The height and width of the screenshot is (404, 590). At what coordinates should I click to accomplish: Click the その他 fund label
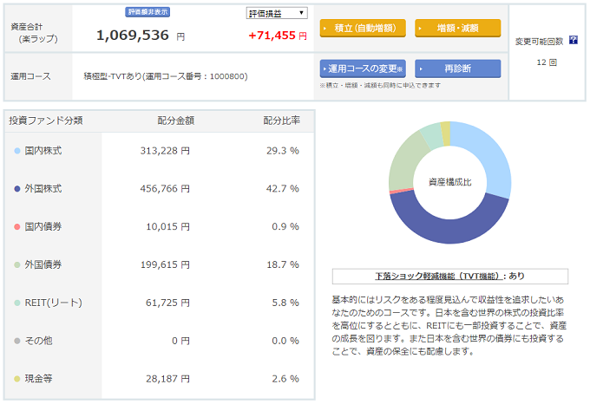point(38,341)
